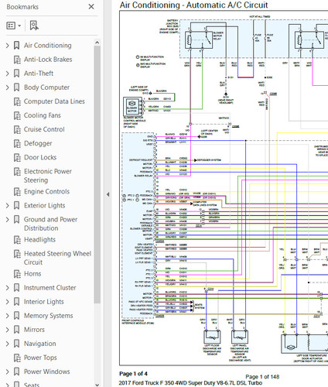Expand the Instrument Cluster bookmark
Viewport: 328px width, 387px height.
tap(8, 288)
